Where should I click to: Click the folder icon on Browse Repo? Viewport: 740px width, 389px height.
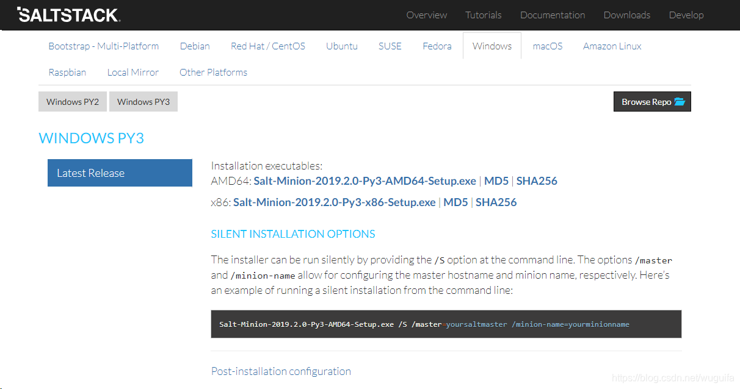pyautogui.click(x=680, y=102)
